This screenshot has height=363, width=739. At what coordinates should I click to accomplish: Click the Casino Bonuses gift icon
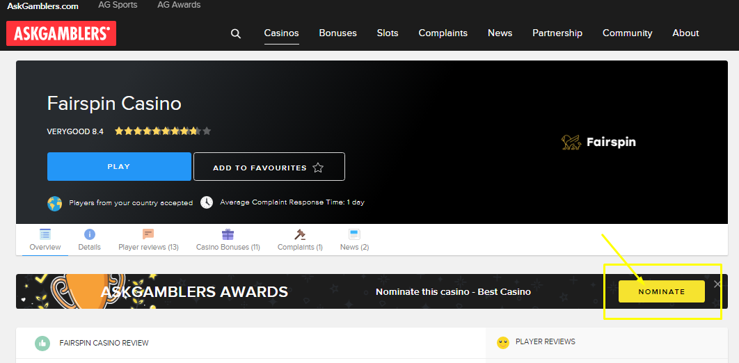(228, 234)
